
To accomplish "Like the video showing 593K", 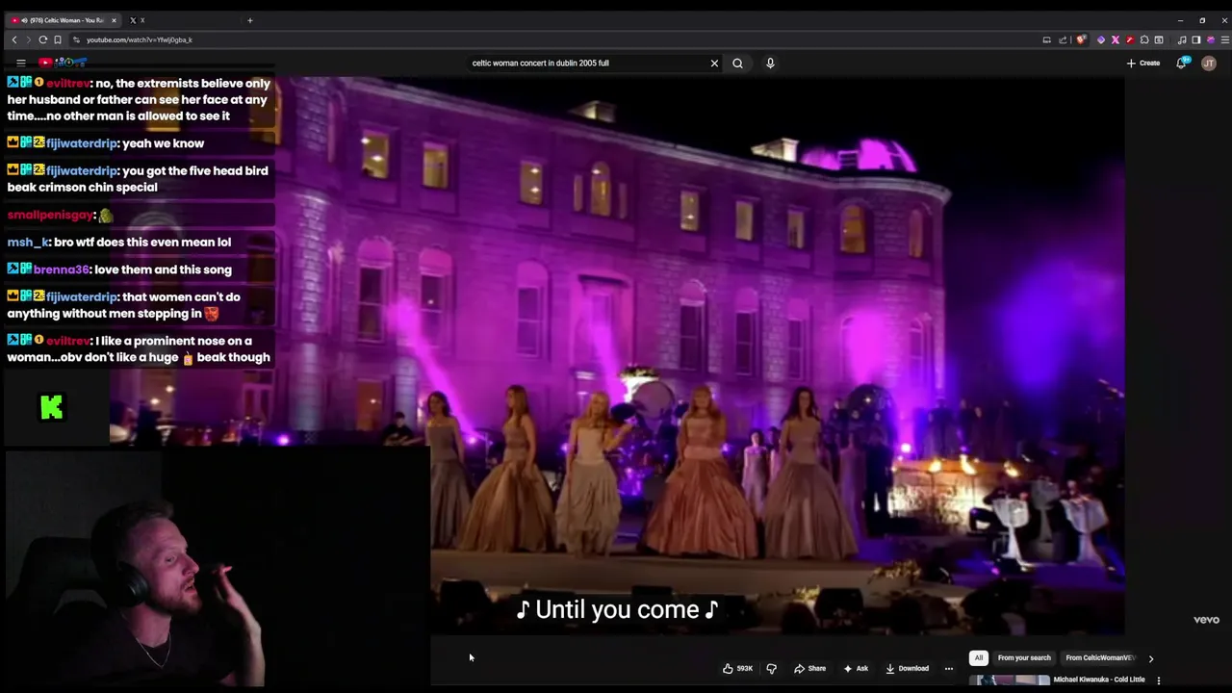I will [x=738, y=668].
